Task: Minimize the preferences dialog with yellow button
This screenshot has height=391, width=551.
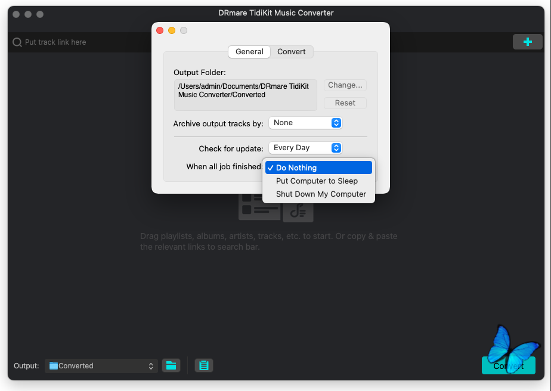Action: 172,30
